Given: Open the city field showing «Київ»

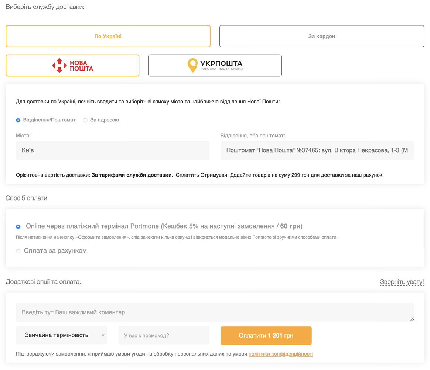Looking at the screenshot, I should coord(112,150).
